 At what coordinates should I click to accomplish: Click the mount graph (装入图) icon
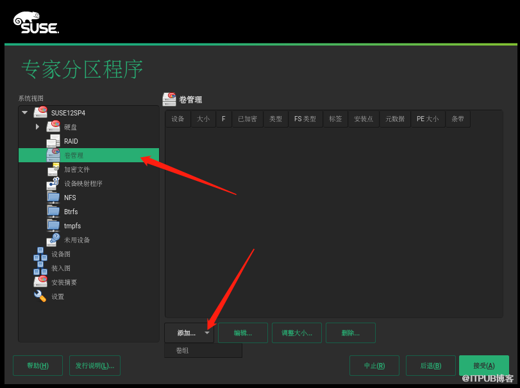point(40,268)
